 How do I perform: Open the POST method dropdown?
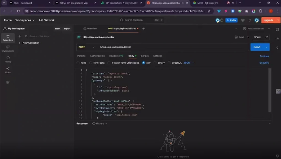86,47
